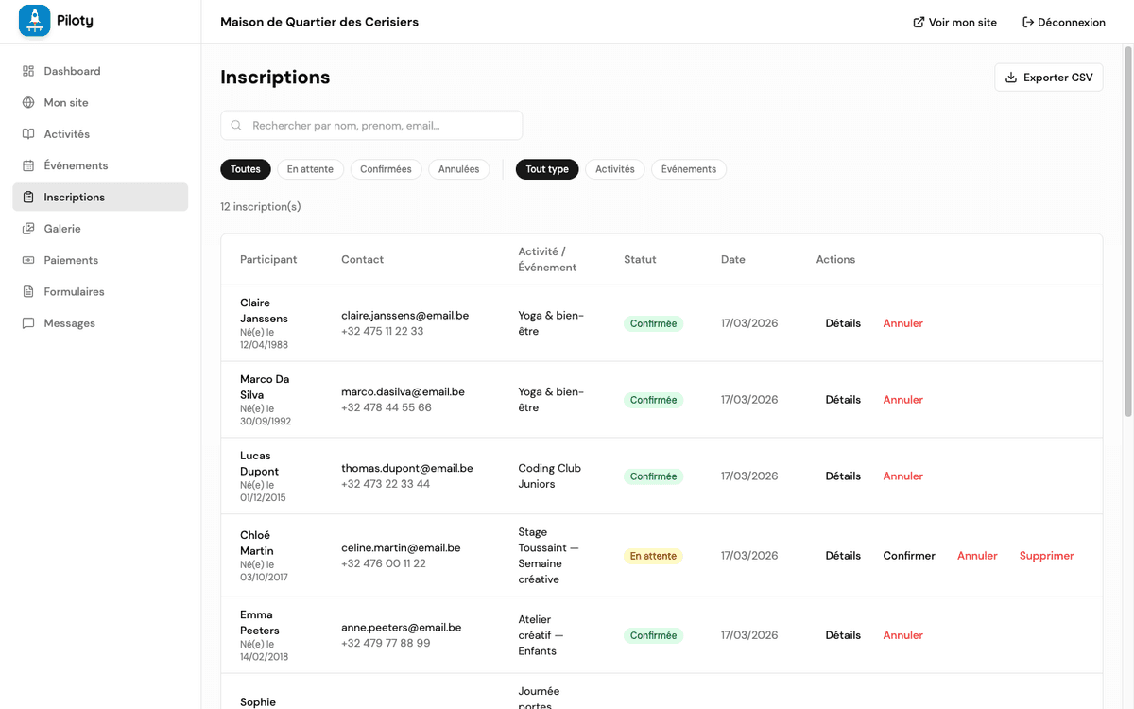Open Dashboard via its grid icon

click(28, 71)
